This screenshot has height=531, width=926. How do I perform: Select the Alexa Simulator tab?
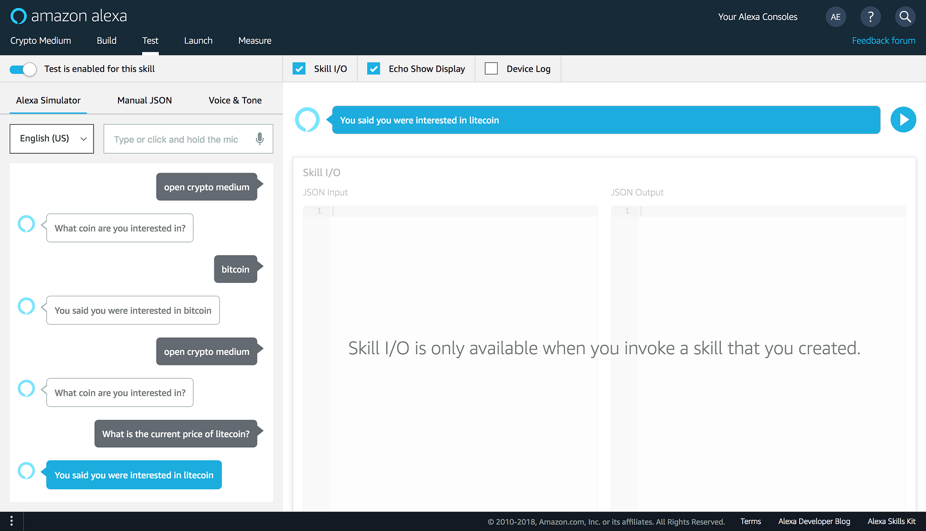[x=48, y=100]
